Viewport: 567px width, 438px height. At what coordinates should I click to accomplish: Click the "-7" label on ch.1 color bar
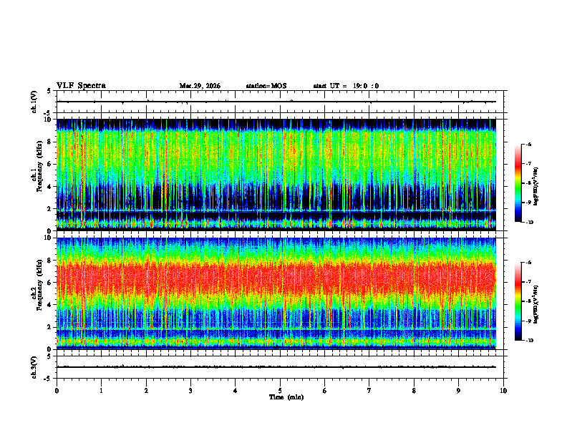[528, 163]
